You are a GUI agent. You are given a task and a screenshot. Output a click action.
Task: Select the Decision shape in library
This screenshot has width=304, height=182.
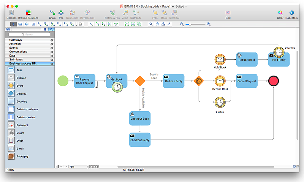[x=11, y=78]
